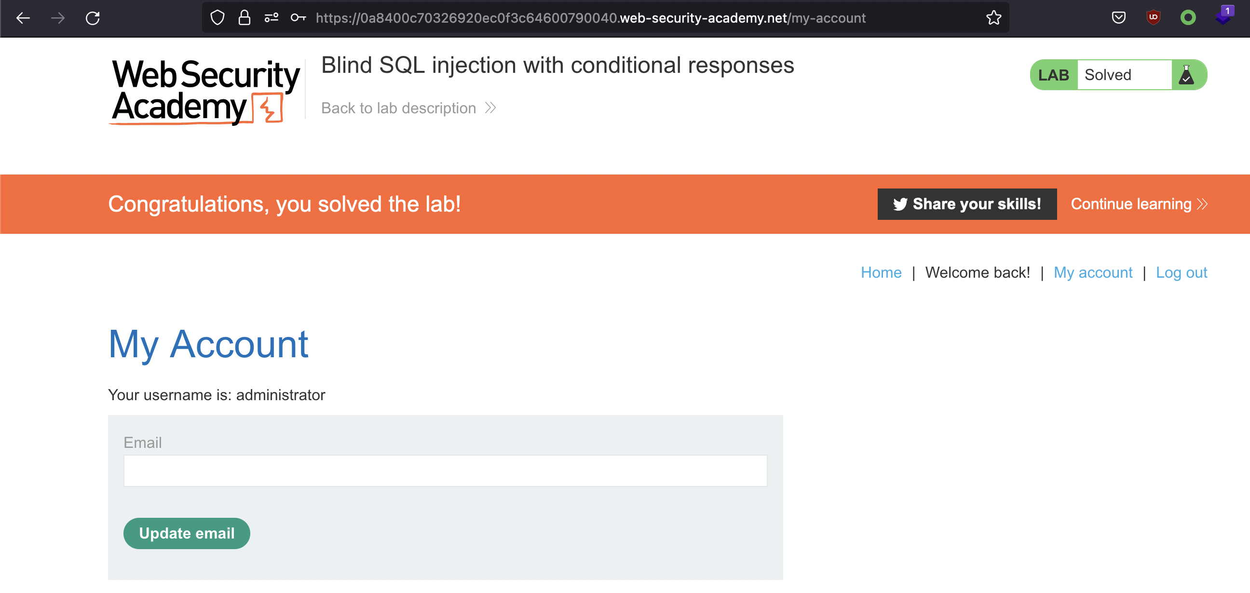Screen dimensions: 1250x593
Task: Reload the current page
Action: (x=93, y=18)
